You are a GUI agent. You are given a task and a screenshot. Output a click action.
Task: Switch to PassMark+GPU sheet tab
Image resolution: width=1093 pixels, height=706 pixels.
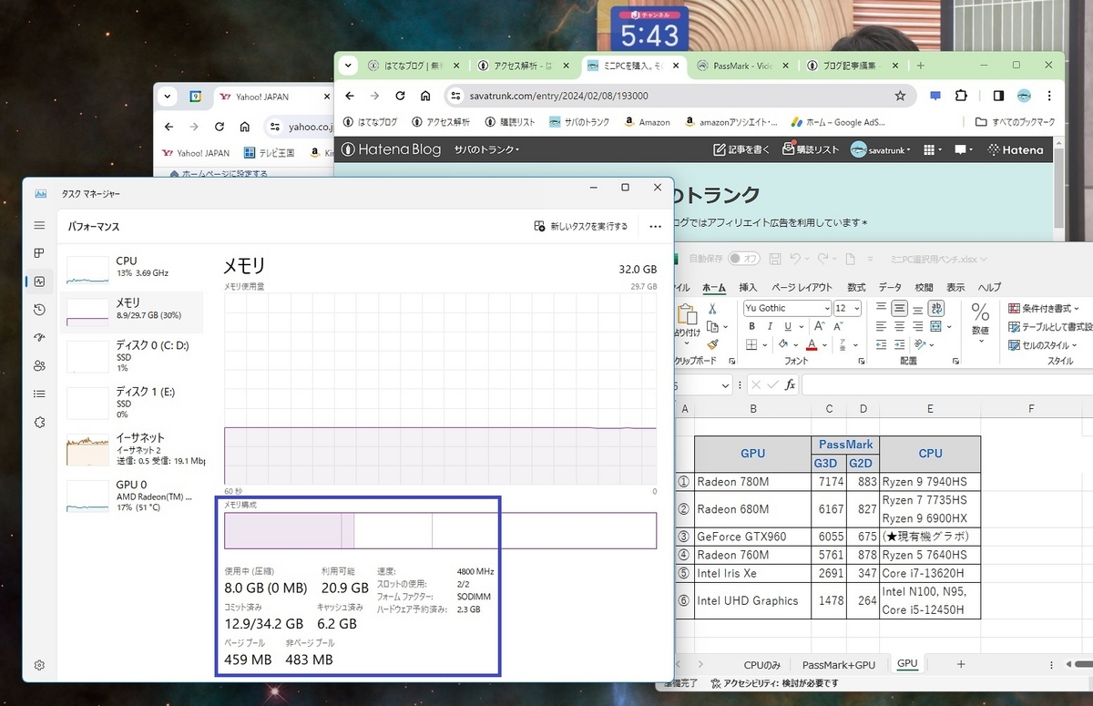838,665
